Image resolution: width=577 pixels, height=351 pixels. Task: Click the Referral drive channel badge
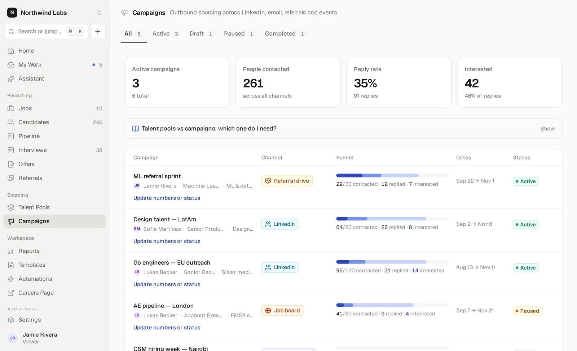tap(287, 181)
